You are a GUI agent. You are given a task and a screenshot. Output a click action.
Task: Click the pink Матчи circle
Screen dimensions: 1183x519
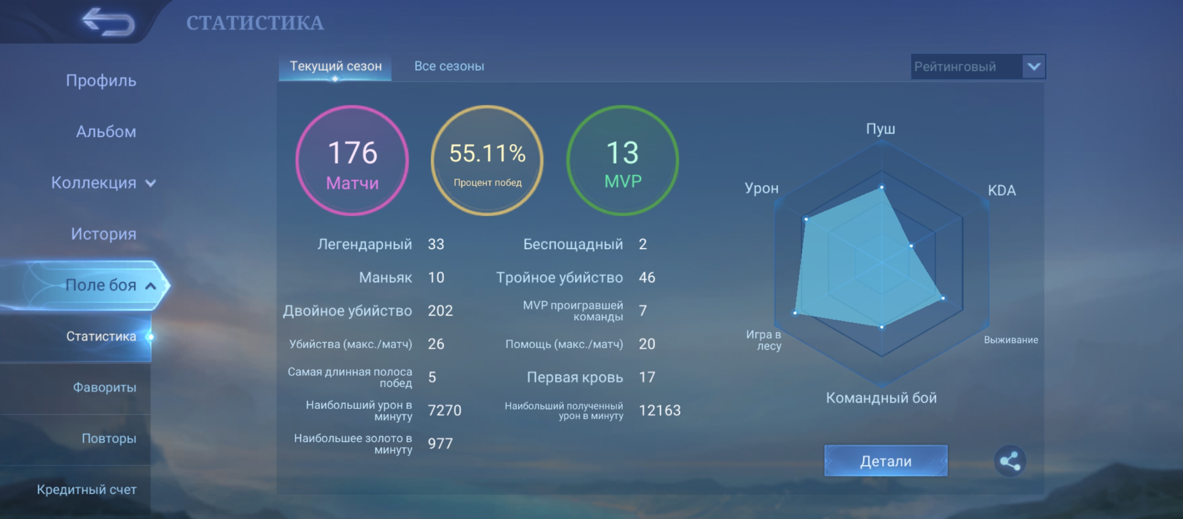(352, 161)
